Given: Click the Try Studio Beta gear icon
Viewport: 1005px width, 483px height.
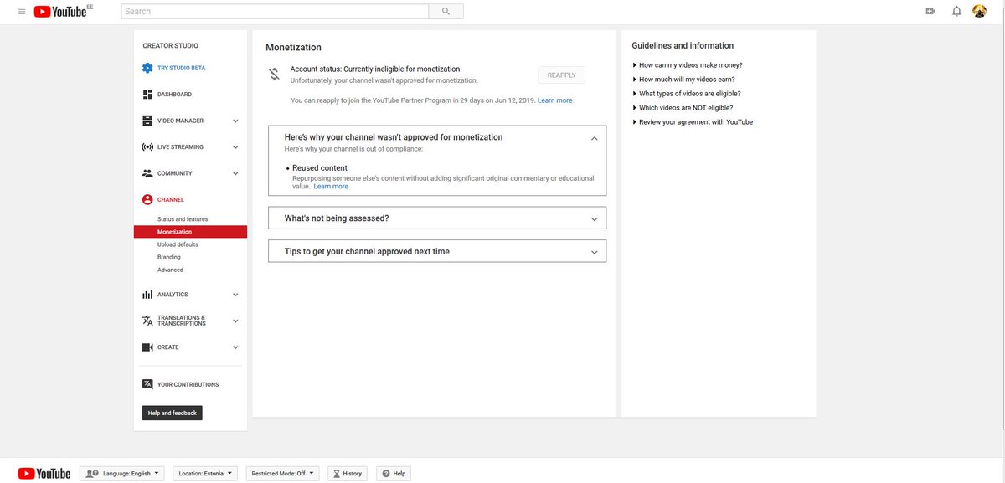Looking at the screenshot, I should point(147,68).
